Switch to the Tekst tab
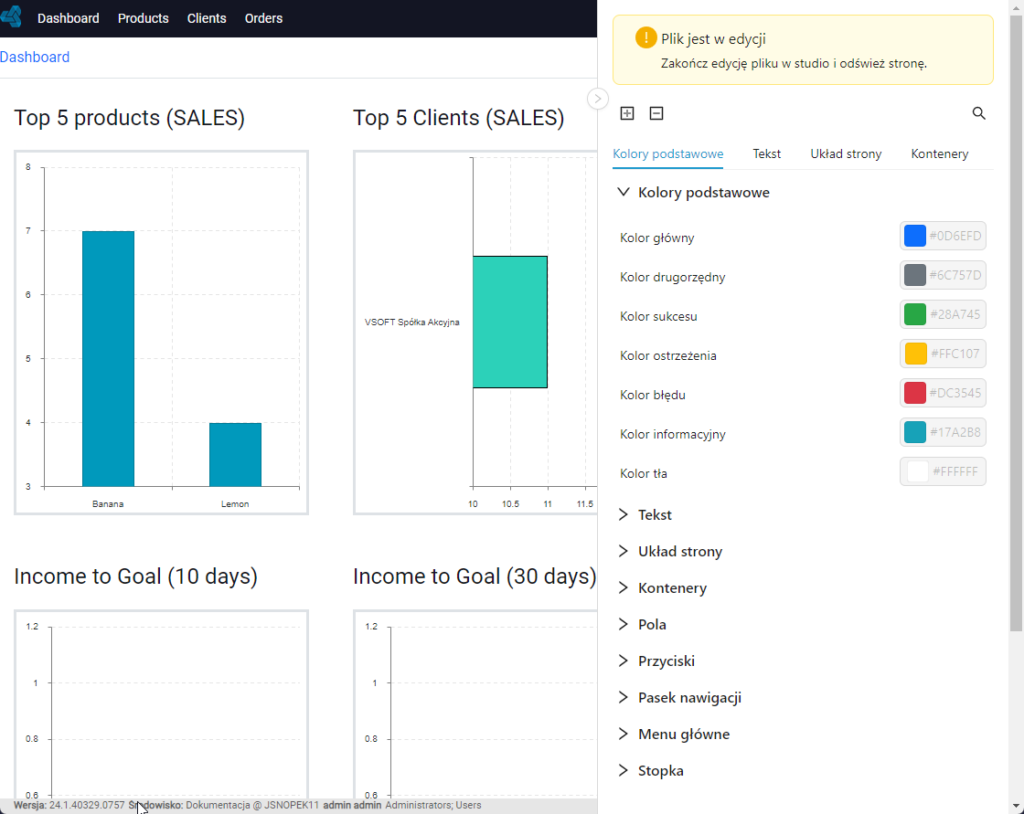The width and height of the screenshot is (1024, 814). (x=767, y=154)
